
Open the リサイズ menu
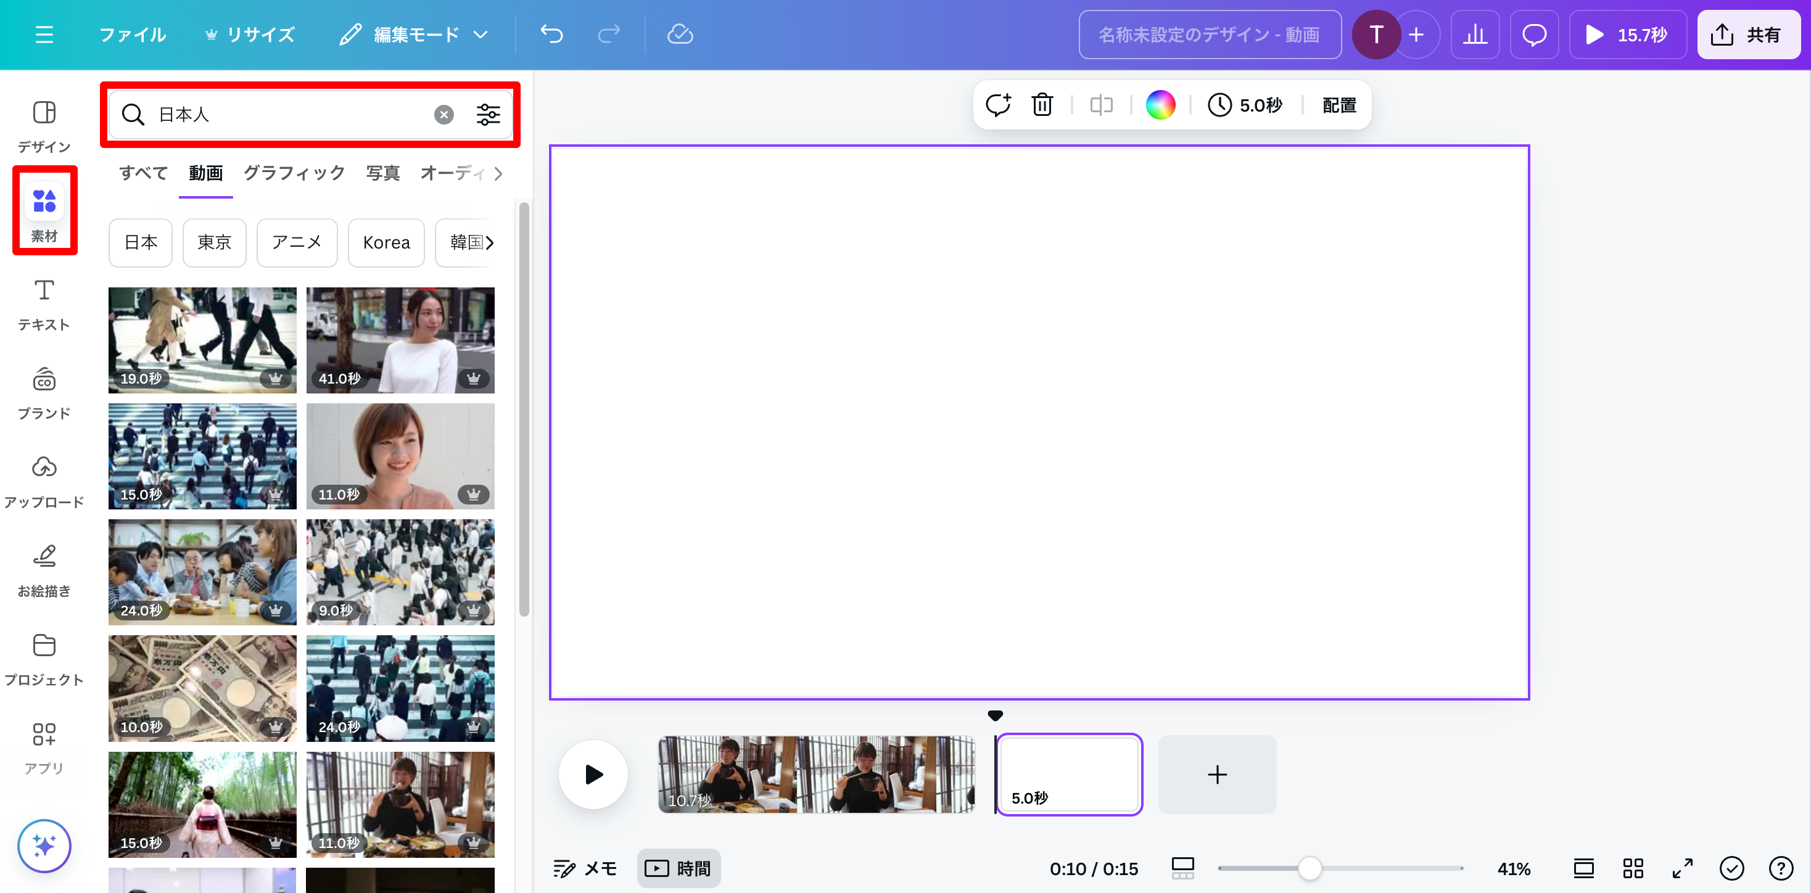pos(250,35)
